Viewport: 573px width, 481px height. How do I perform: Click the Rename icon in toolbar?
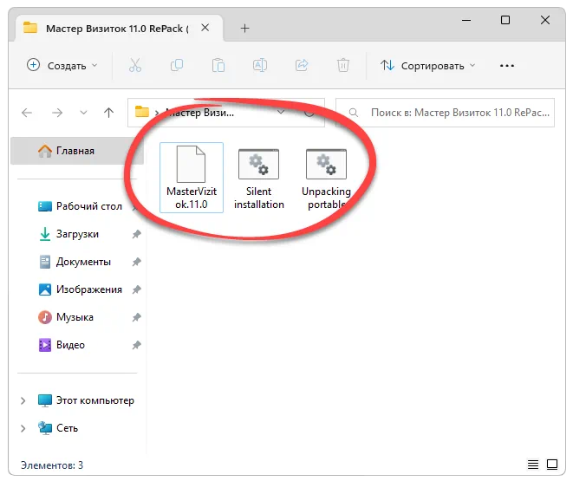(260, 65)
